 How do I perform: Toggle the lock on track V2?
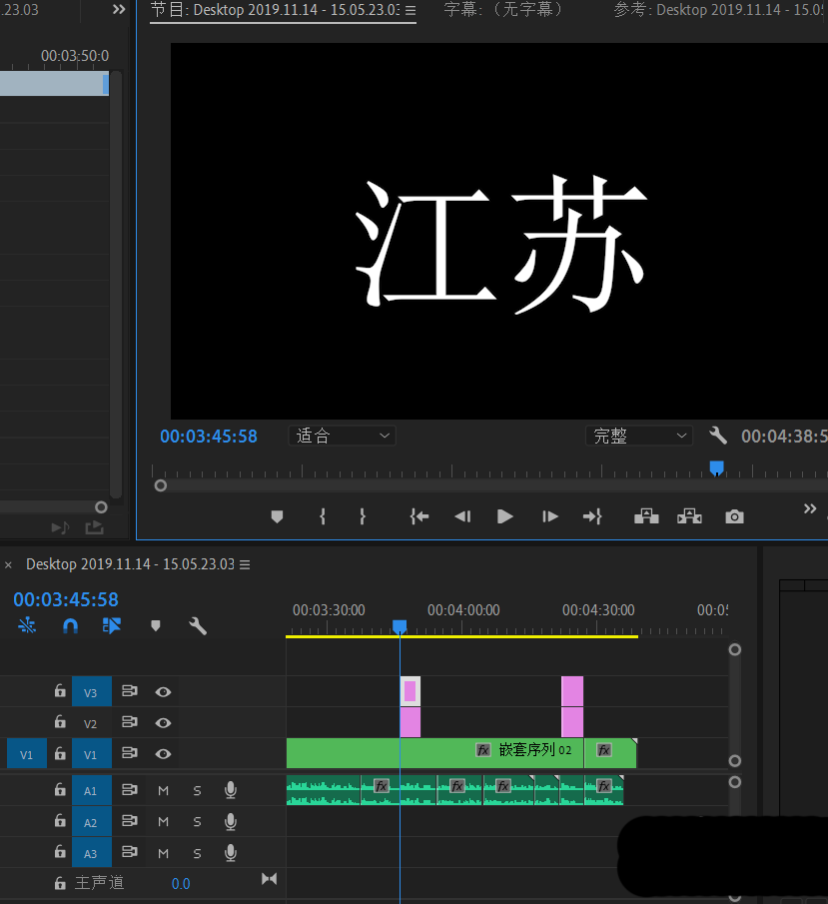(x=60, y=723)
